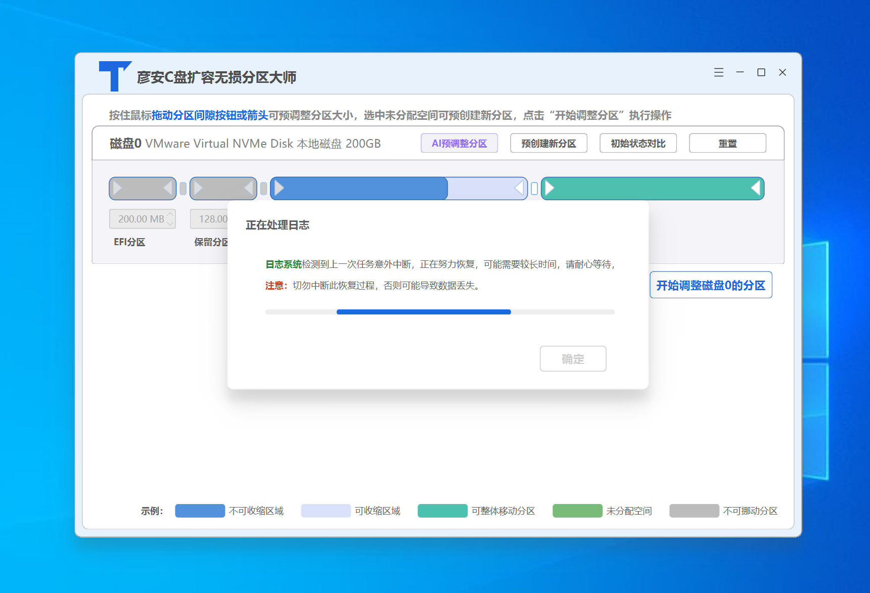Click blue 拖动分区间隙按钮或箭头 instruction text
The height and width of the screenshot is (593, 870).
[x=210, y=115]
